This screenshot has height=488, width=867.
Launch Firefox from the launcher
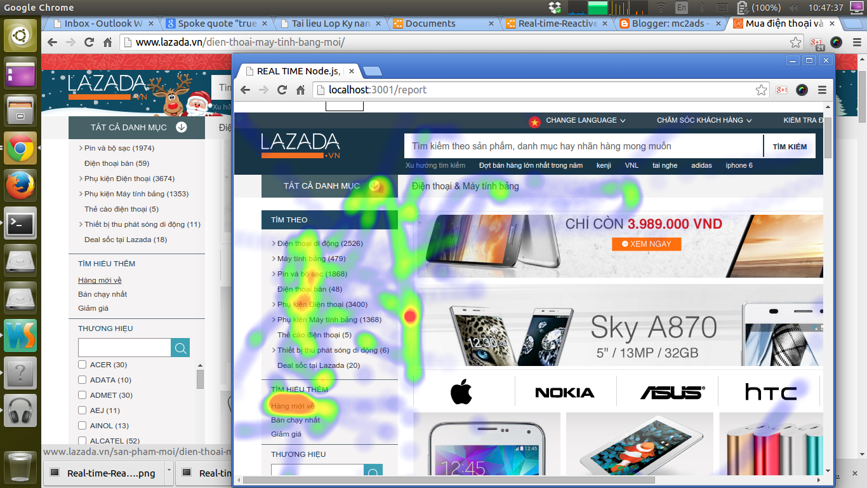(x=20, y=186)
